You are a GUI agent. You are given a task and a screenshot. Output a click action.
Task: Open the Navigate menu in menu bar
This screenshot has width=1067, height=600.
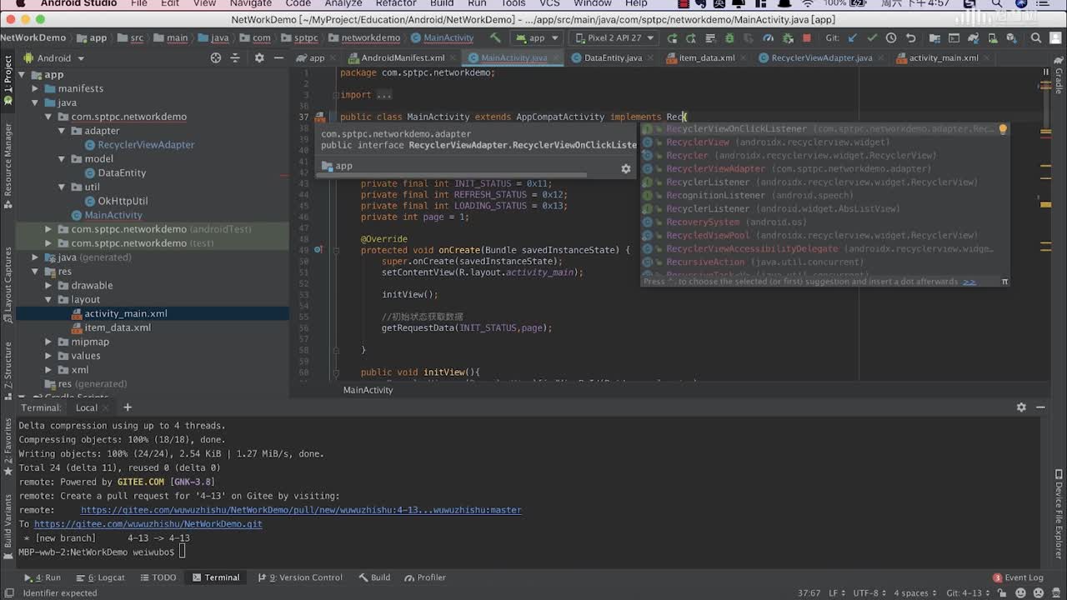tap(251, 3)
